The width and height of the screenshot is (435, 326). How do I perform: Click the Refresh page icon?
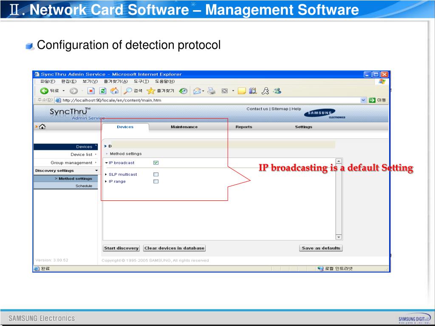click(x=103, y=91)
